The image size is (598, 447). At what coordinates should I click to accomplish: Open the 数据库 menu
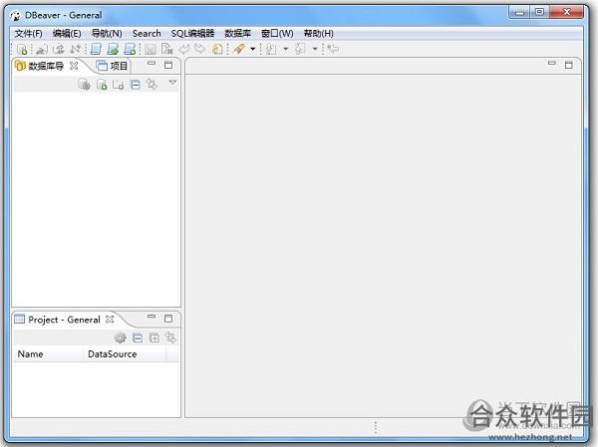click(x=237, y=34)
